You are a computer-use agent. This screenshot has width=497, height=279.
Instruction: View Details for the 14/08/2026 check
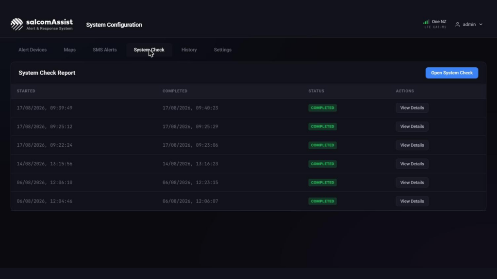coord(412,164)
